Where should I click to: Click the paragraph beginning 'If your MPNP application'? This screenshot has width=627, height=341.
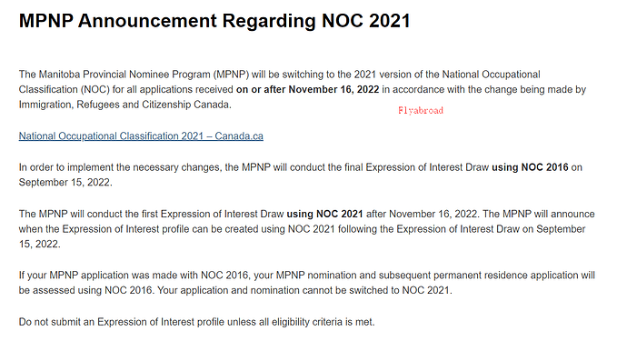tap(307, 283)
